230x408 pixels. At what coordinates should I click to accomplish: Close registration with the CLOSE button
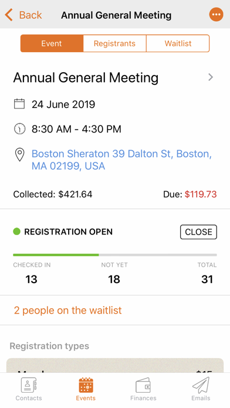pyautogui.click(x=198, y=232)
